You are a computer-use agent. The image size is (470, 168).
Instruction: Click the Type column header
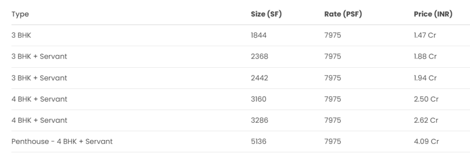[x=20, y=14]
